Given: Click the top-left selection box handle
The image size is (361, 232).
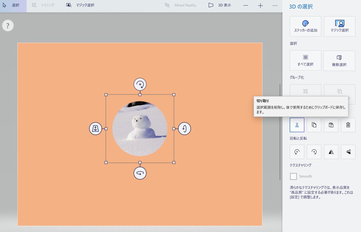Looking at the screenshot, I should point(106,95).
